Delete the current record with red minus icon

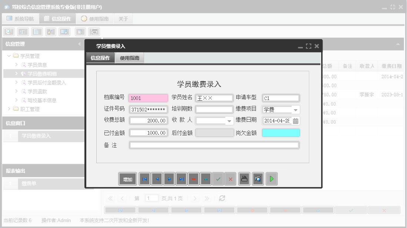click(194, 179)
